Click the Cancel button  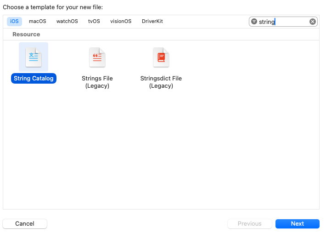click(25, 224)
